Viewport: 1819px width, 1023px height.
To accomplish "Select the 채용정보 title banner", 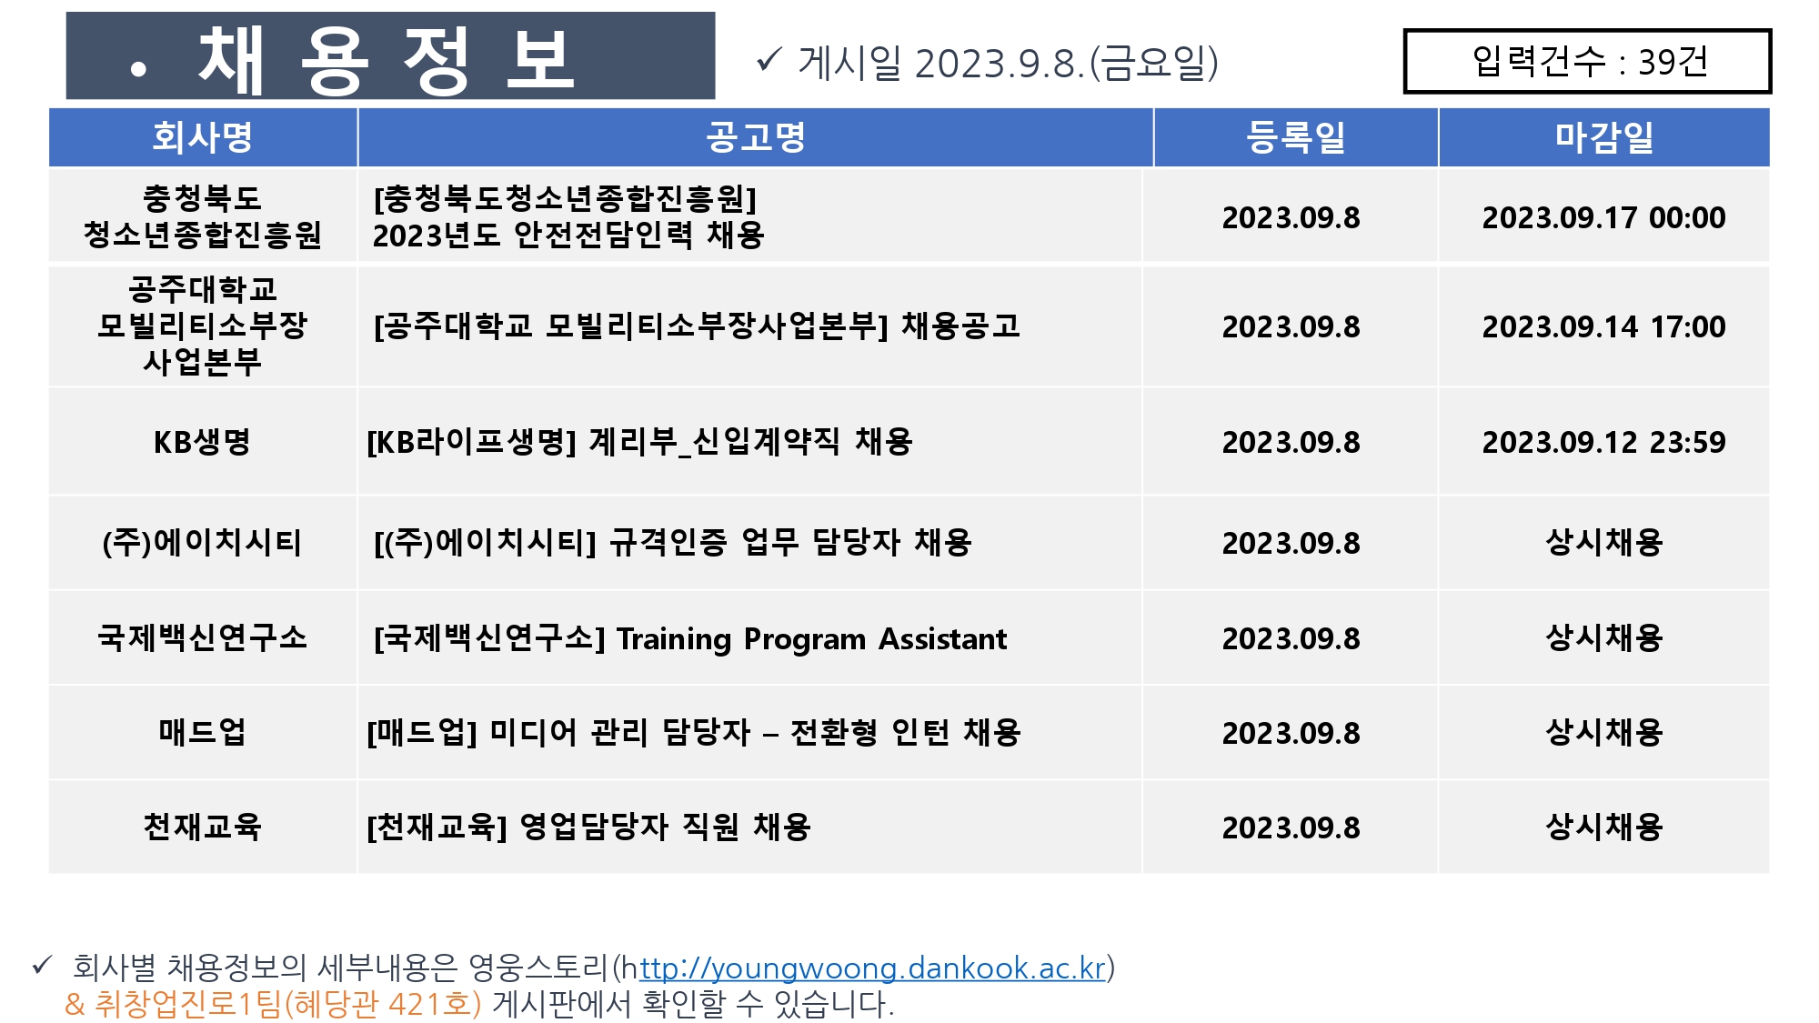I will 391,56.
